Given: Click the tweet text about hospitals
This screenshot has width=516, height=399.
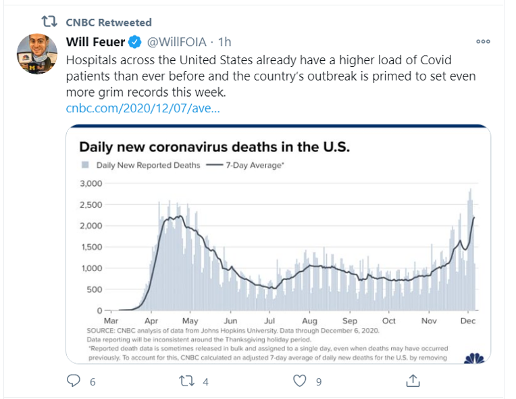Looking at the screenshot, I should (270, 76).
